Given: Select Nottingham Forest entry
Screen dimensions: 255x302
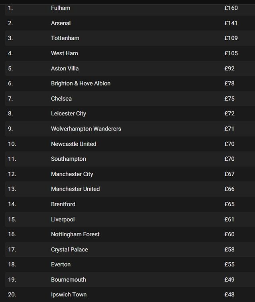Looking at the screenshot, I should tap(75, 234).
